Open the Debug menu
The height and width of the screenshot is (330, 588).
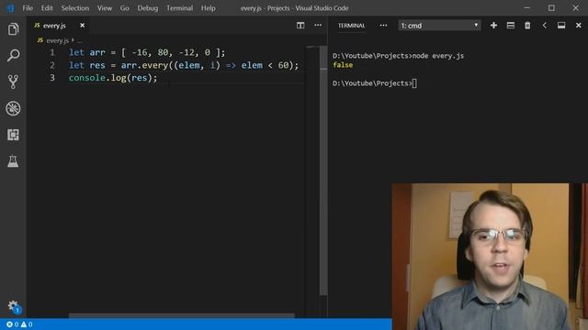(147, 8)
